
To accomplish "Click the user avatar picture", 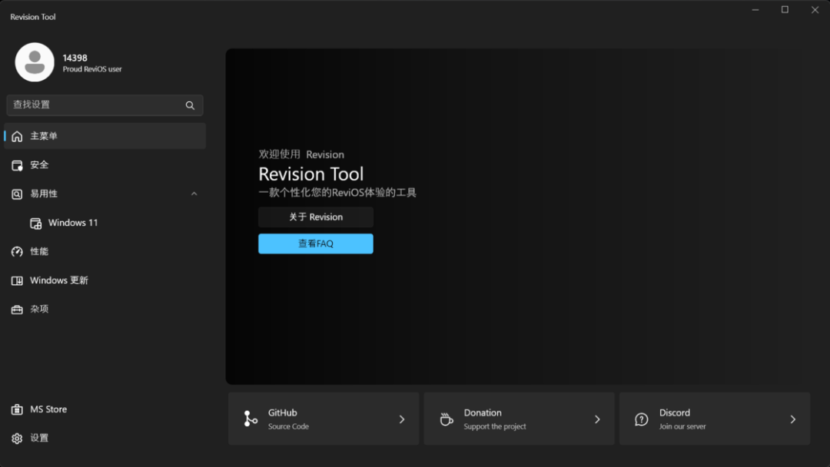I will 35,62.
